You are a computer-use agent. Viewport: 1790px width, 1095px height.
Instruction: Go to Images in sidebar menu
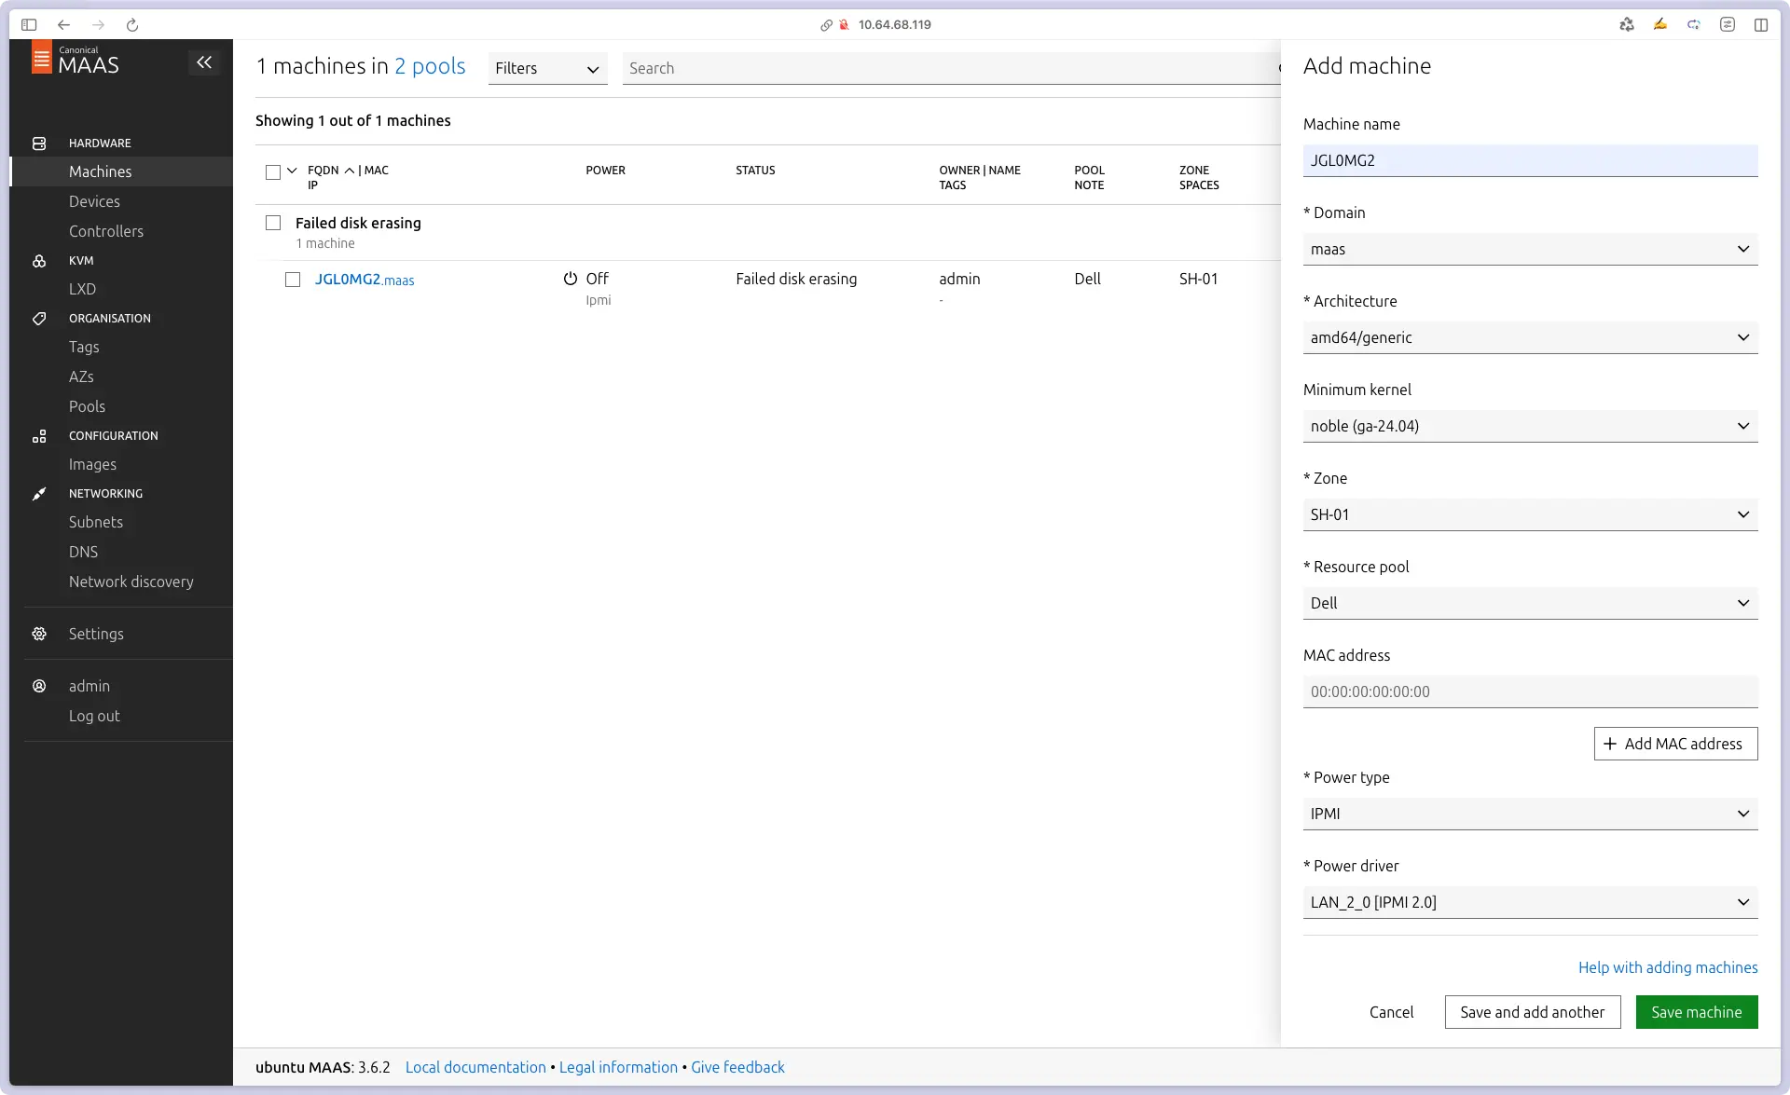92,464
